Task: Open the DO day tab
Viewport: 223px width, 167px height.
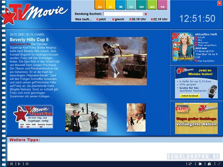Action: click(141, 5)
